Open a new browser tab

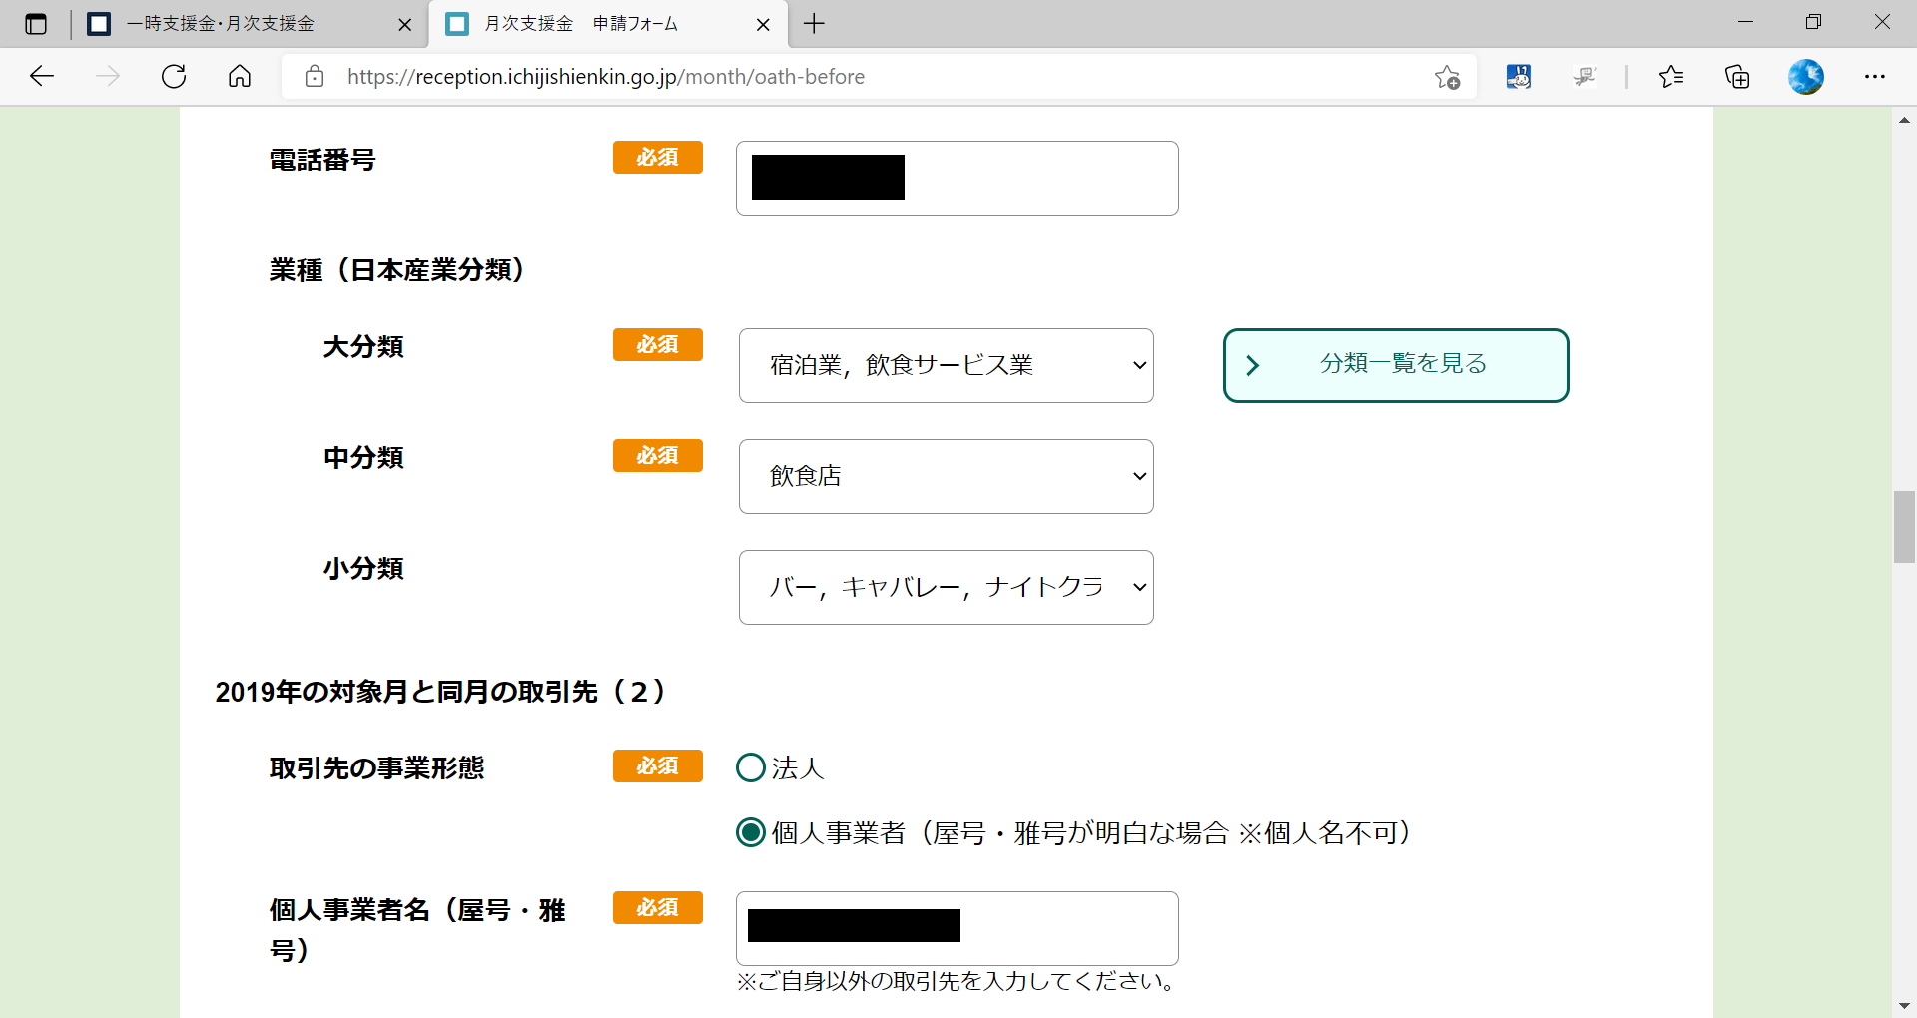click(x=815, y=24)
